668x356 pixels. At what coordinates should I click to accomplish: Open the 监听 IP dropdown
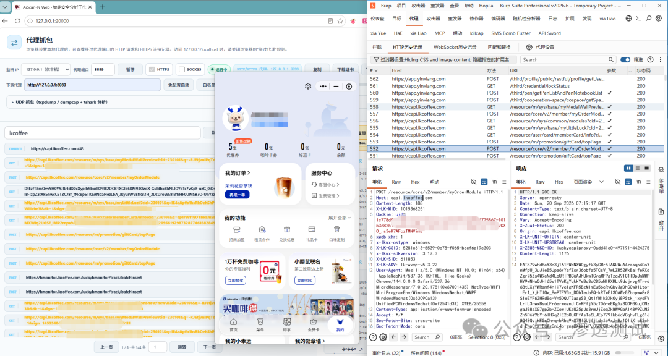coord(46,69)
